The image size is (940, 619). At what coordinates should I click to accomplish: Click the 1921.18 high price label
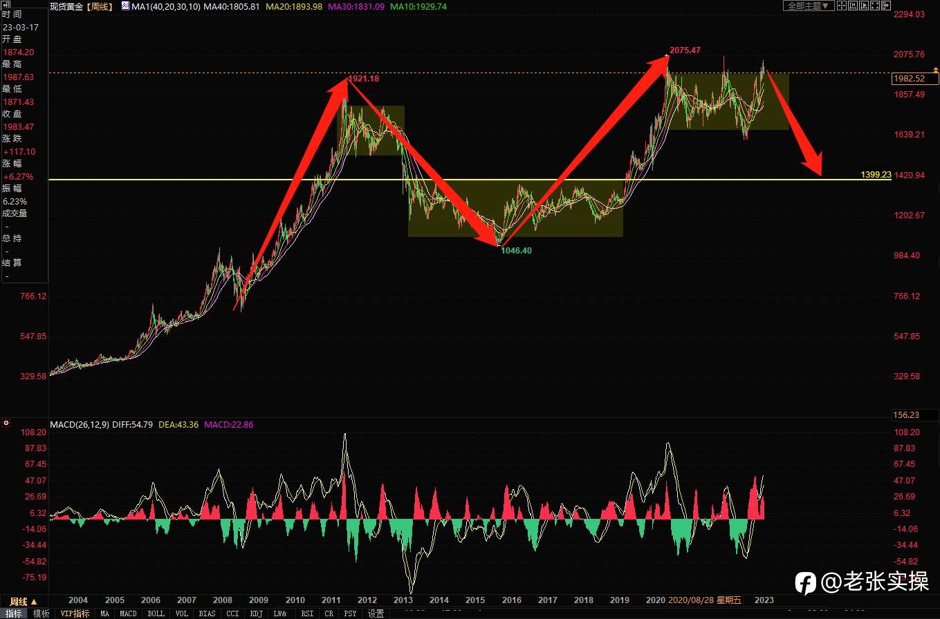pos(363,79)
